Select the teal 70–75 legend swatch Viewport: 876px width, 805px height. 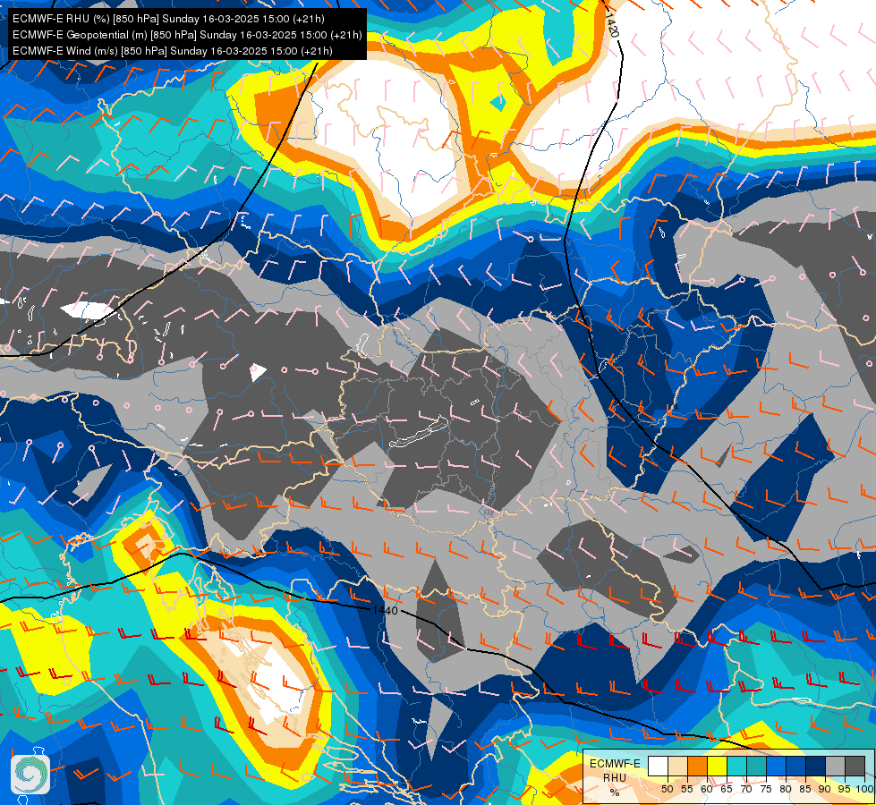757,766
